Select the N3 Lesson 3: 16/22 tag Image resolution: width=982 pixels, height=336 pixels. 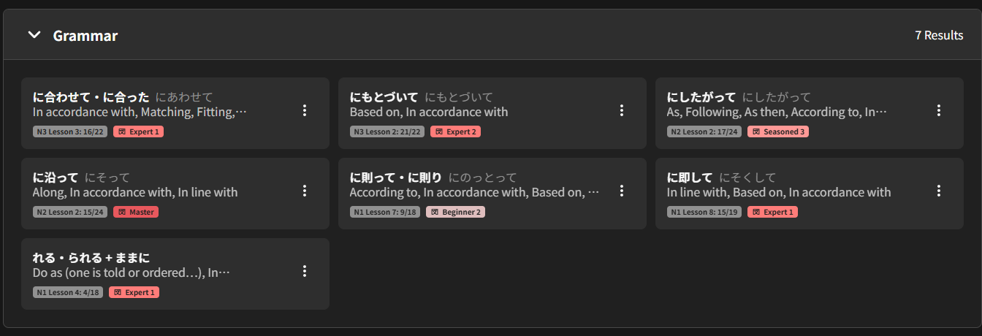point(70,131)
